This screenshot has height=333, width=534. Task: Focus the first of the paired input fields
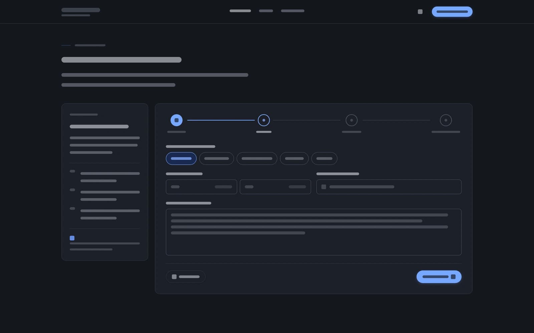[x=202, y=187]
